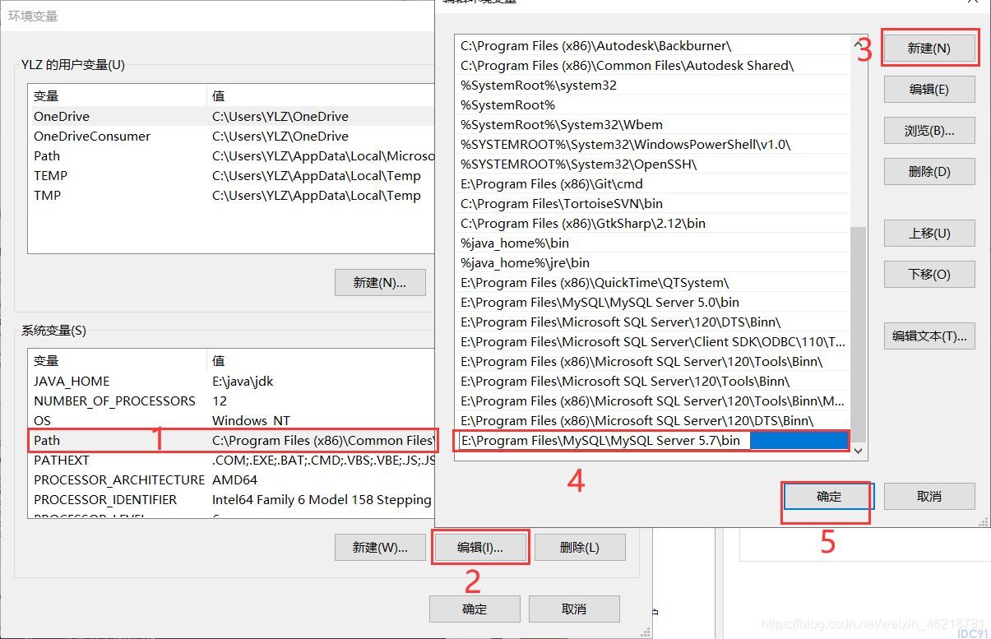This screenshot has height=639, width=991.
Task: Click the path list vertical scrollbar thumb
Action: (859, 333)
